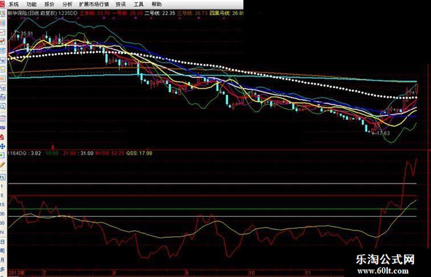Image resolution: width=431 pixels, height=277 pixels.
Task: Click the 新华保险 chart title text
Action: tap(18, 13)
